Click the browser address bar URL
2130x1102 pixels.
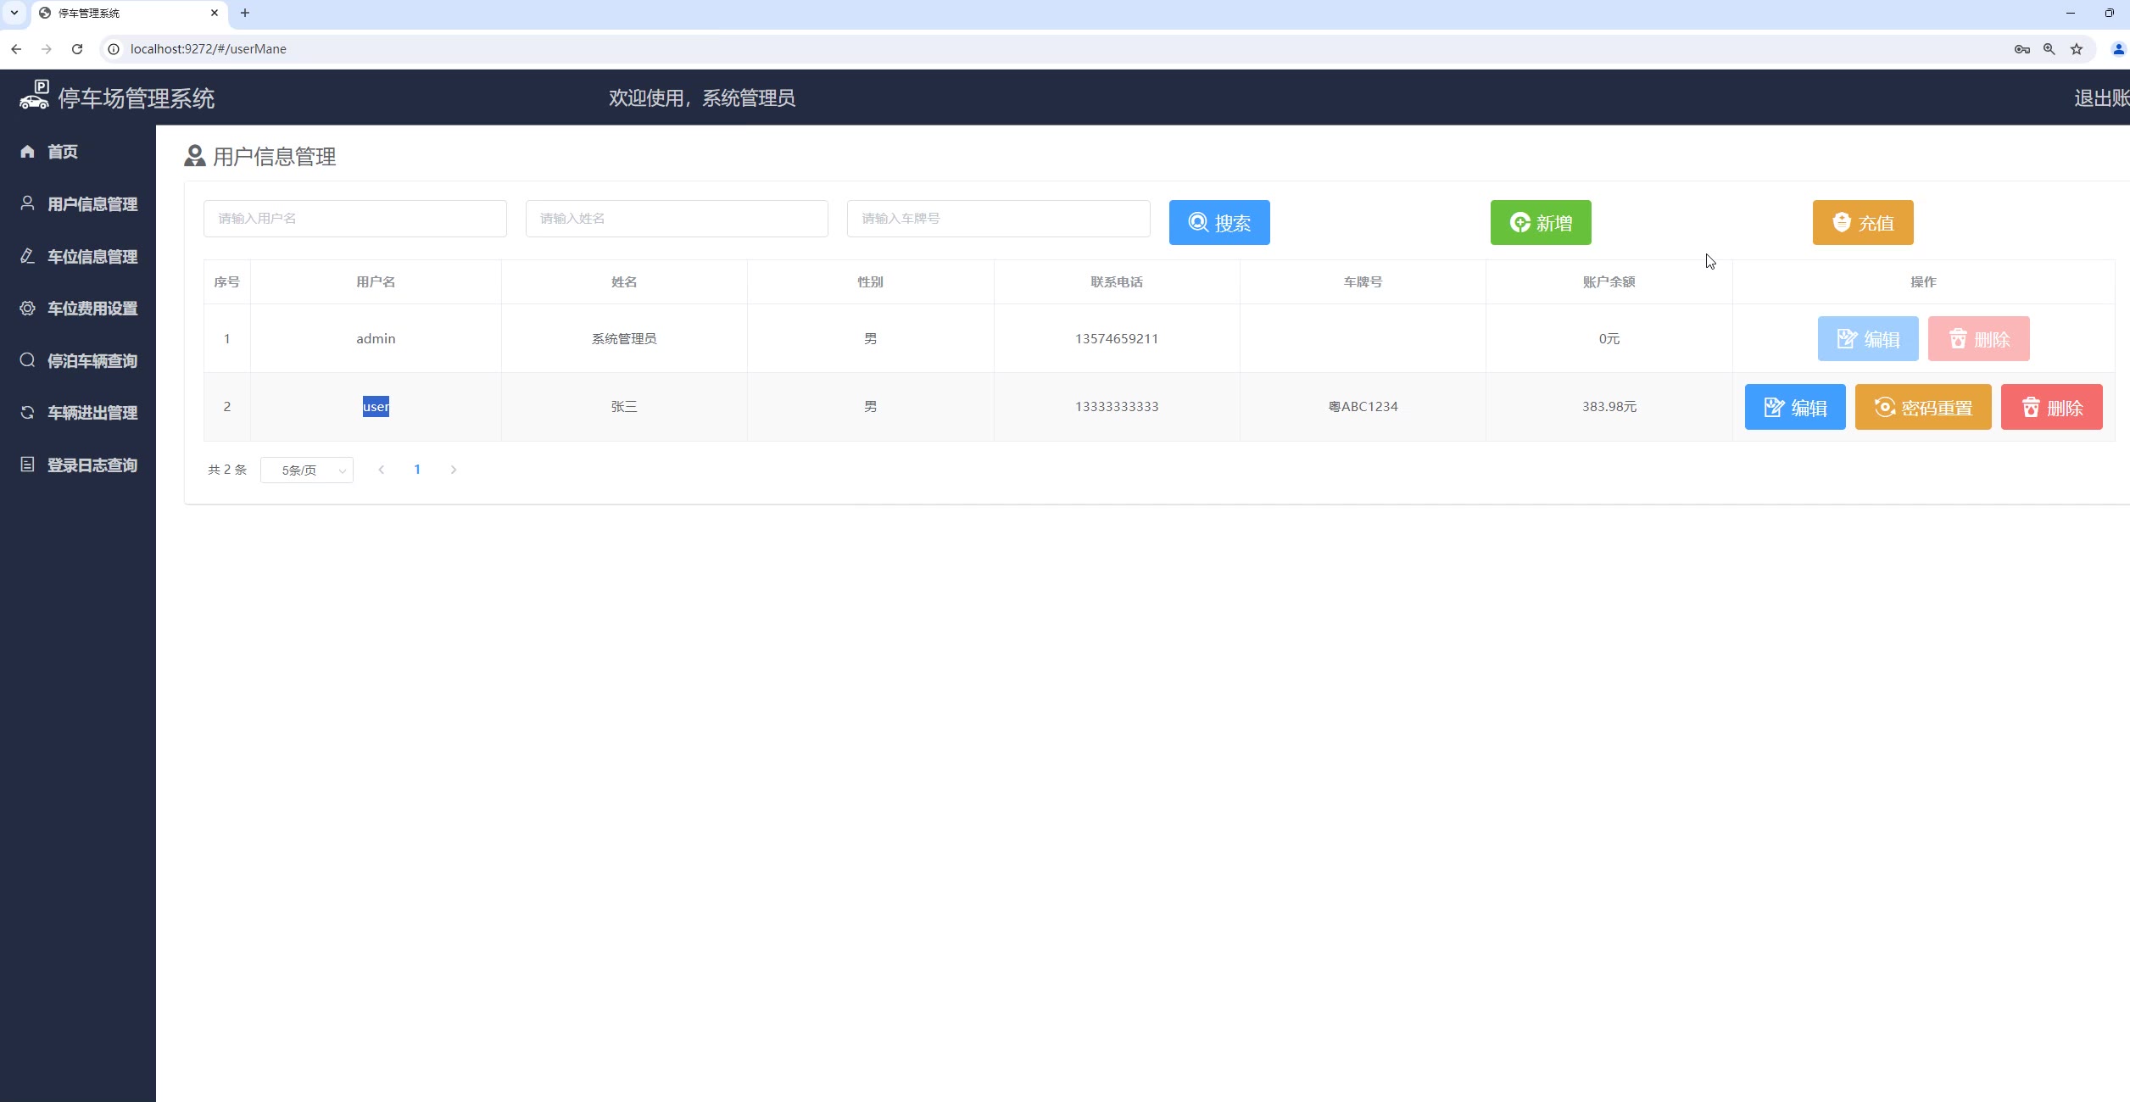[209, 49]
